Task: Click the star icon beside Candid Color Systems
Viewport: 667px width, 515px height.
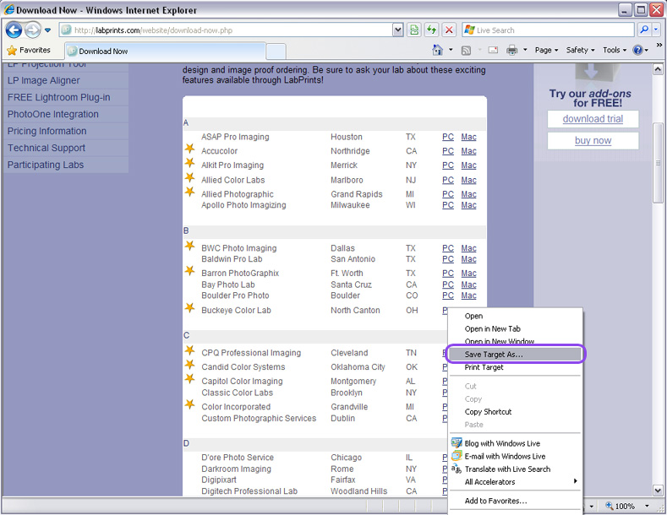Action: coord(189,365)
